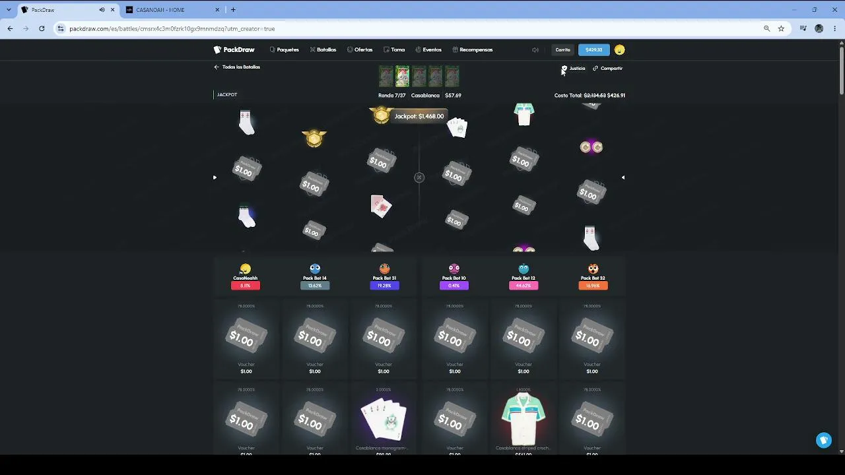This screenshot has width=845, height=475.
Task: Click Pack Bot 32's first $1.00 voucher card
Action: click(592, 339)
